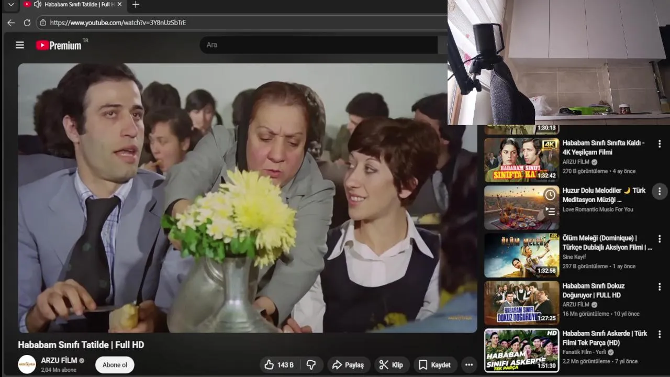Open more actions ellipsis under video
Screen dimensions: 670x377
[x=469, y=365]
